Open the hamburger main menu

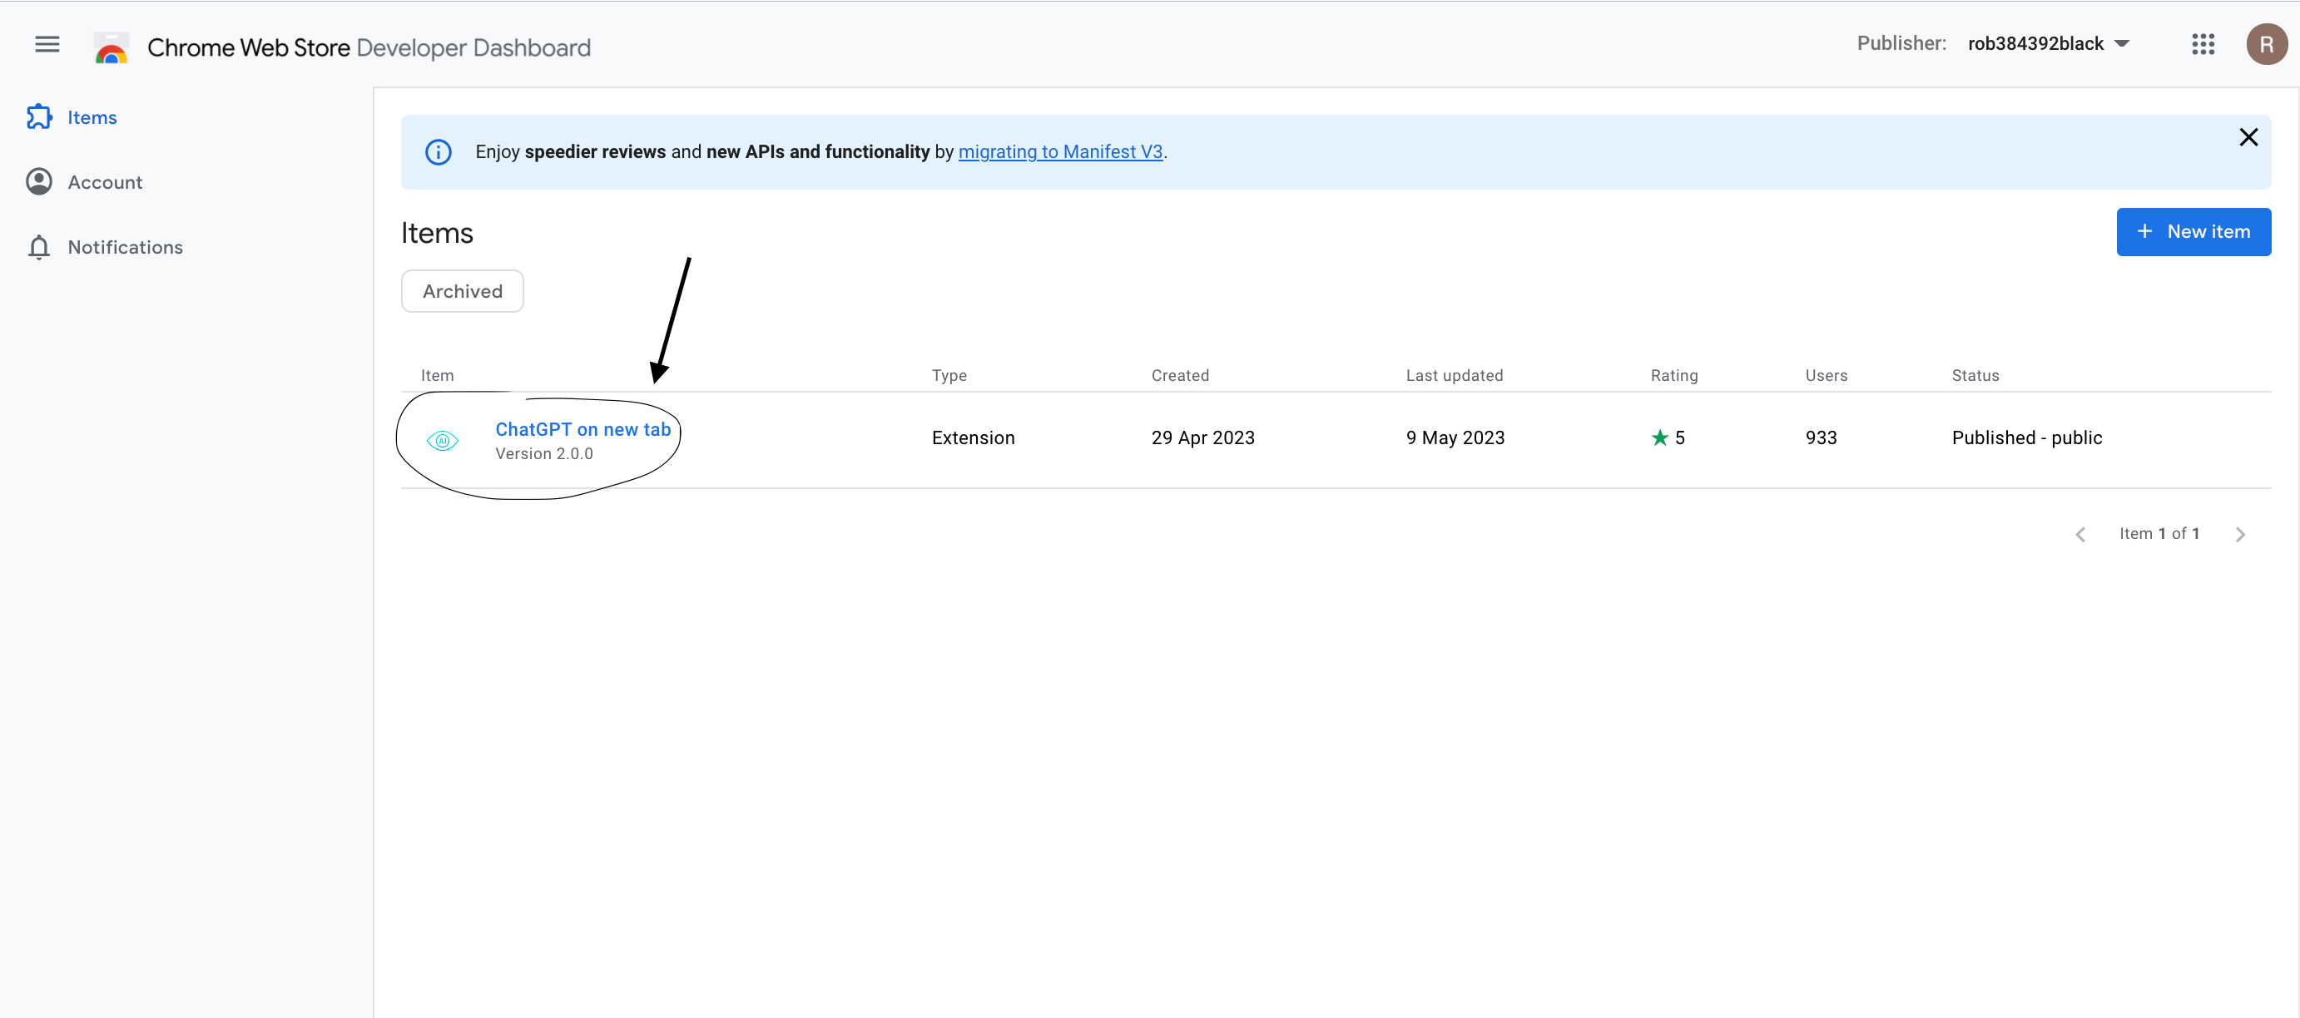click(x=47, y=45)
